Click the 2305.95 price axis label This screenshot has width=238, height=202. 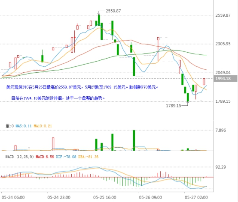(223, 44)
